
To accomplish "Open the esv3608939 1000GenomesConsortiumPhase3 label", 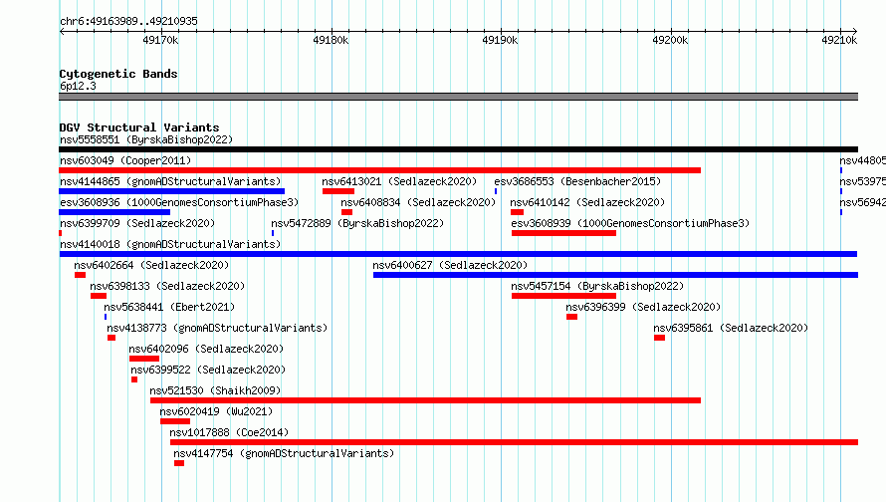I will [630, 223].
